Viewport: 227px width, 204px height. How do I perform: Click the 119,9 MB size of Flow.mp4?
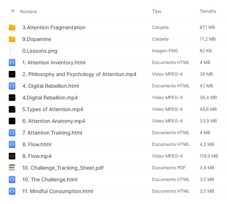pos(209,156)
